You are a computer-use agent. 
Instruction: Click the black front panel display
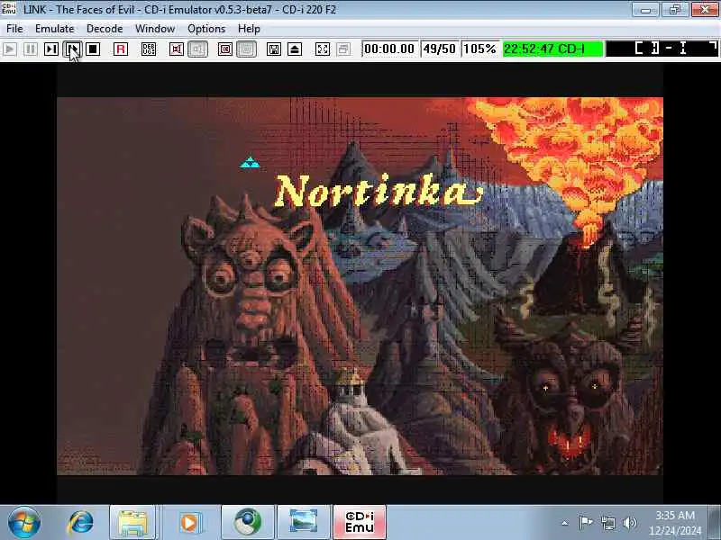[x=662, y=49]
